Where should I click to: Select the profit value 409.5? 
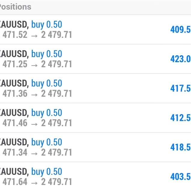click(180, 29)
